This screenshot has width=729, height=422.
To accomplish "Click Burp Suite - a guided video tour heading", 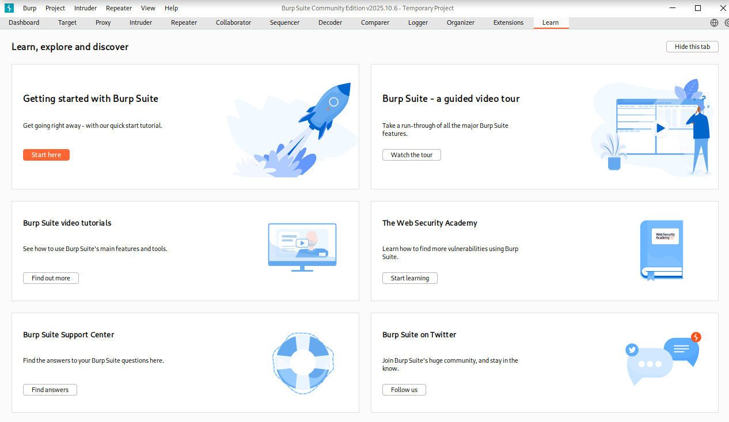I will click(451, 98).
